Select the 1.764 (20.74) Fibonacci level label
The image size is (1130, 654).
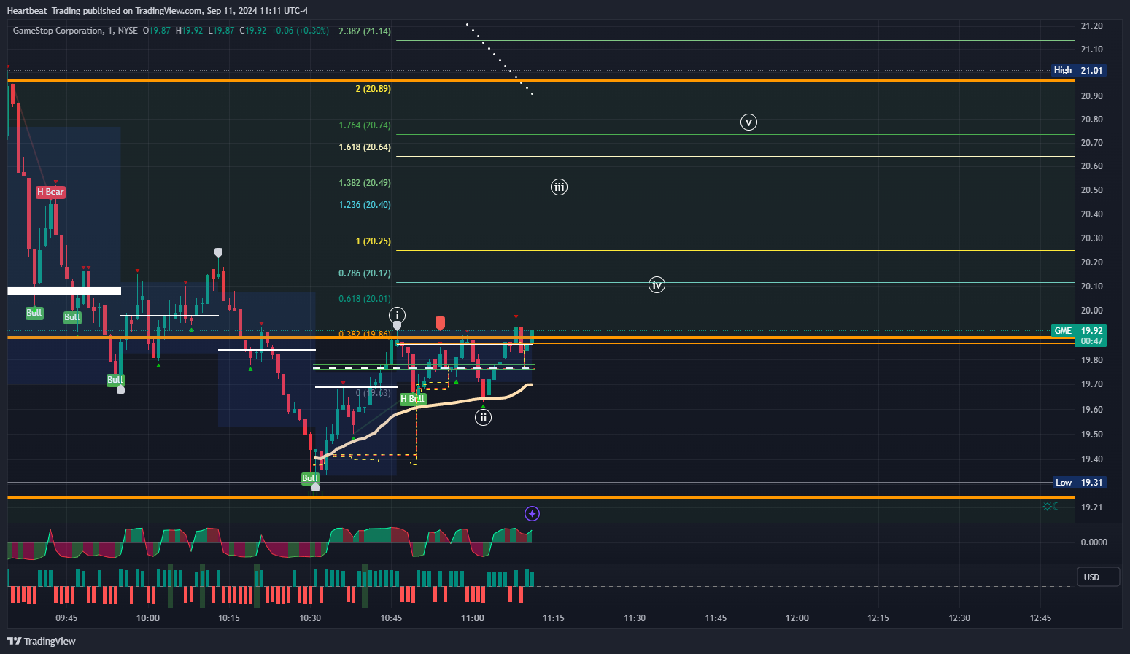tap(365, 125)
